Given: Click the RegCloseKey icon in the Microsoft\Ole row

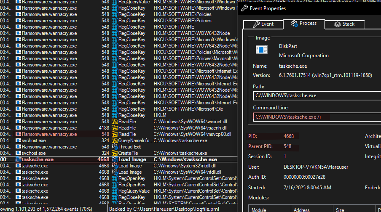Looking at the screenshot, I should point(114,109).
